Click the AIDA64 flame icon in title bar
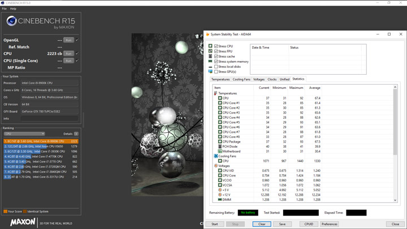 click(x=207, y=34)
